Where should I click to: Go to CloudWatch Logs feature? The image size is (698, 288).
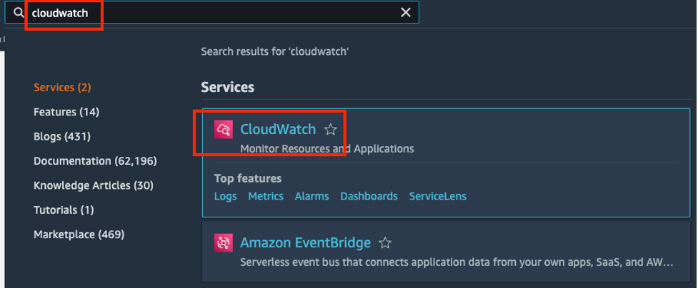click(x=225, y=196)
